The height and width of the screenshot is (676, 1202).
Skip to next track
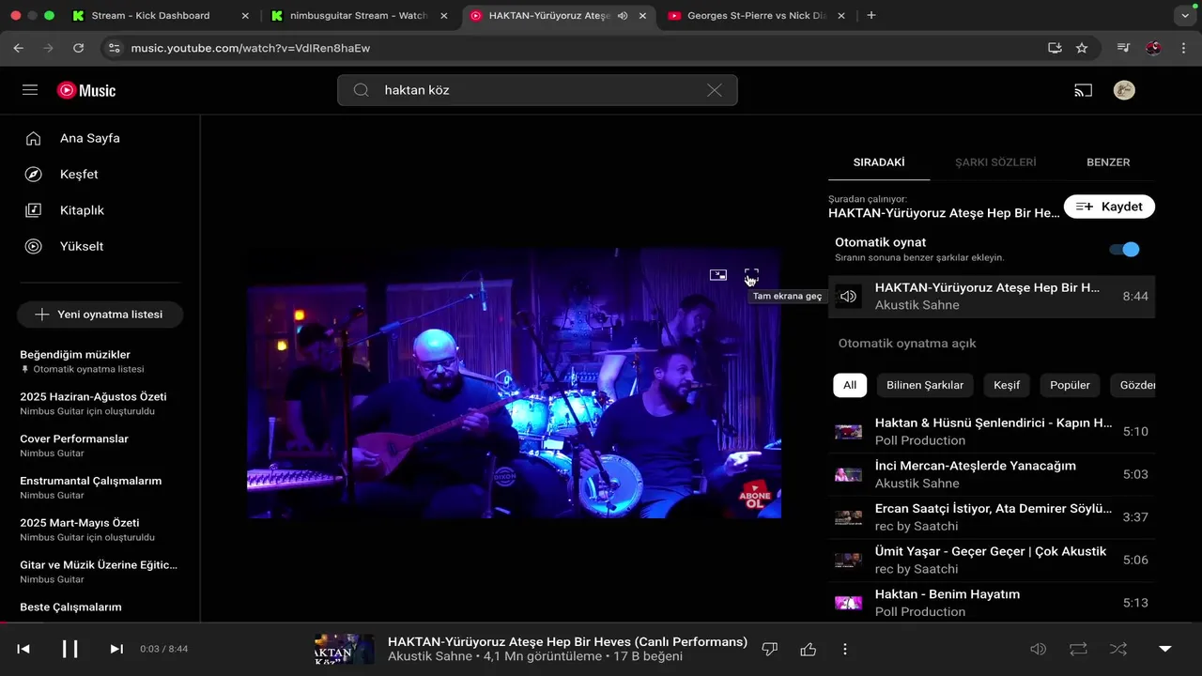(x=116, y=649)
